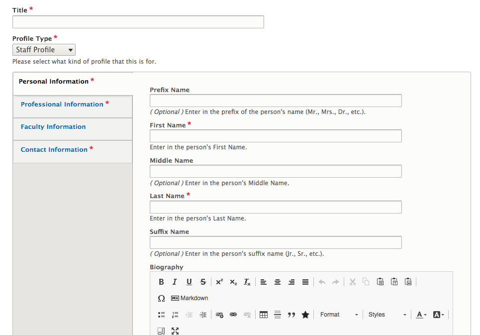Select the Contact Information tab

pyautogui.click(x=54, y=150)
